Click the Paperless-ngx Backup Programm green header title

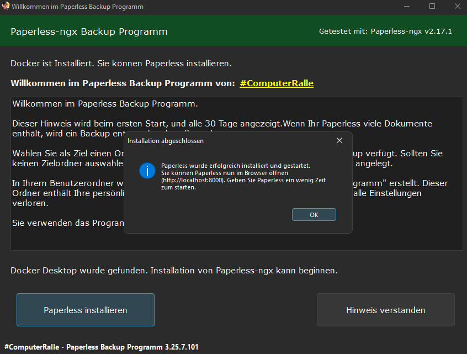[x=89, y=31]
